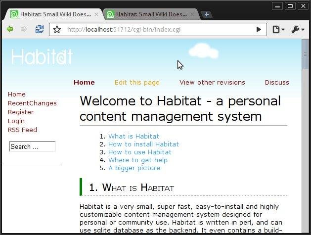The image size is (311, 235).
Task: Open the wrench settings menu
Action: pos(298,30)
